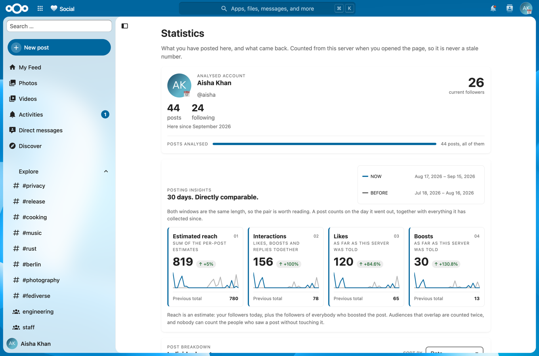This screenshot has width=539, height=356.
Task: Click the previous total 13 value
Action: 477,299
